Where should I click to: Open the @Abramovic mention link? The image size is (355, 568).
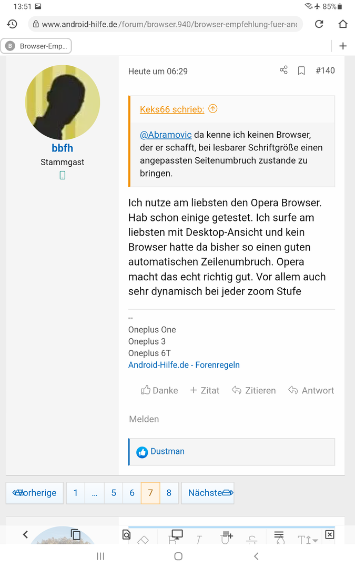pyautogui.click(x=166, y=135)
